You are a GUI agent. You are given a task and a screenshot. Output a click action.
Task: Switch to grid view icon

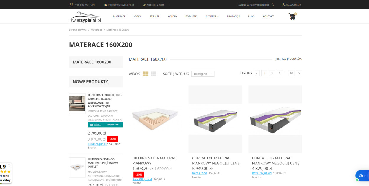pos(146,74)
